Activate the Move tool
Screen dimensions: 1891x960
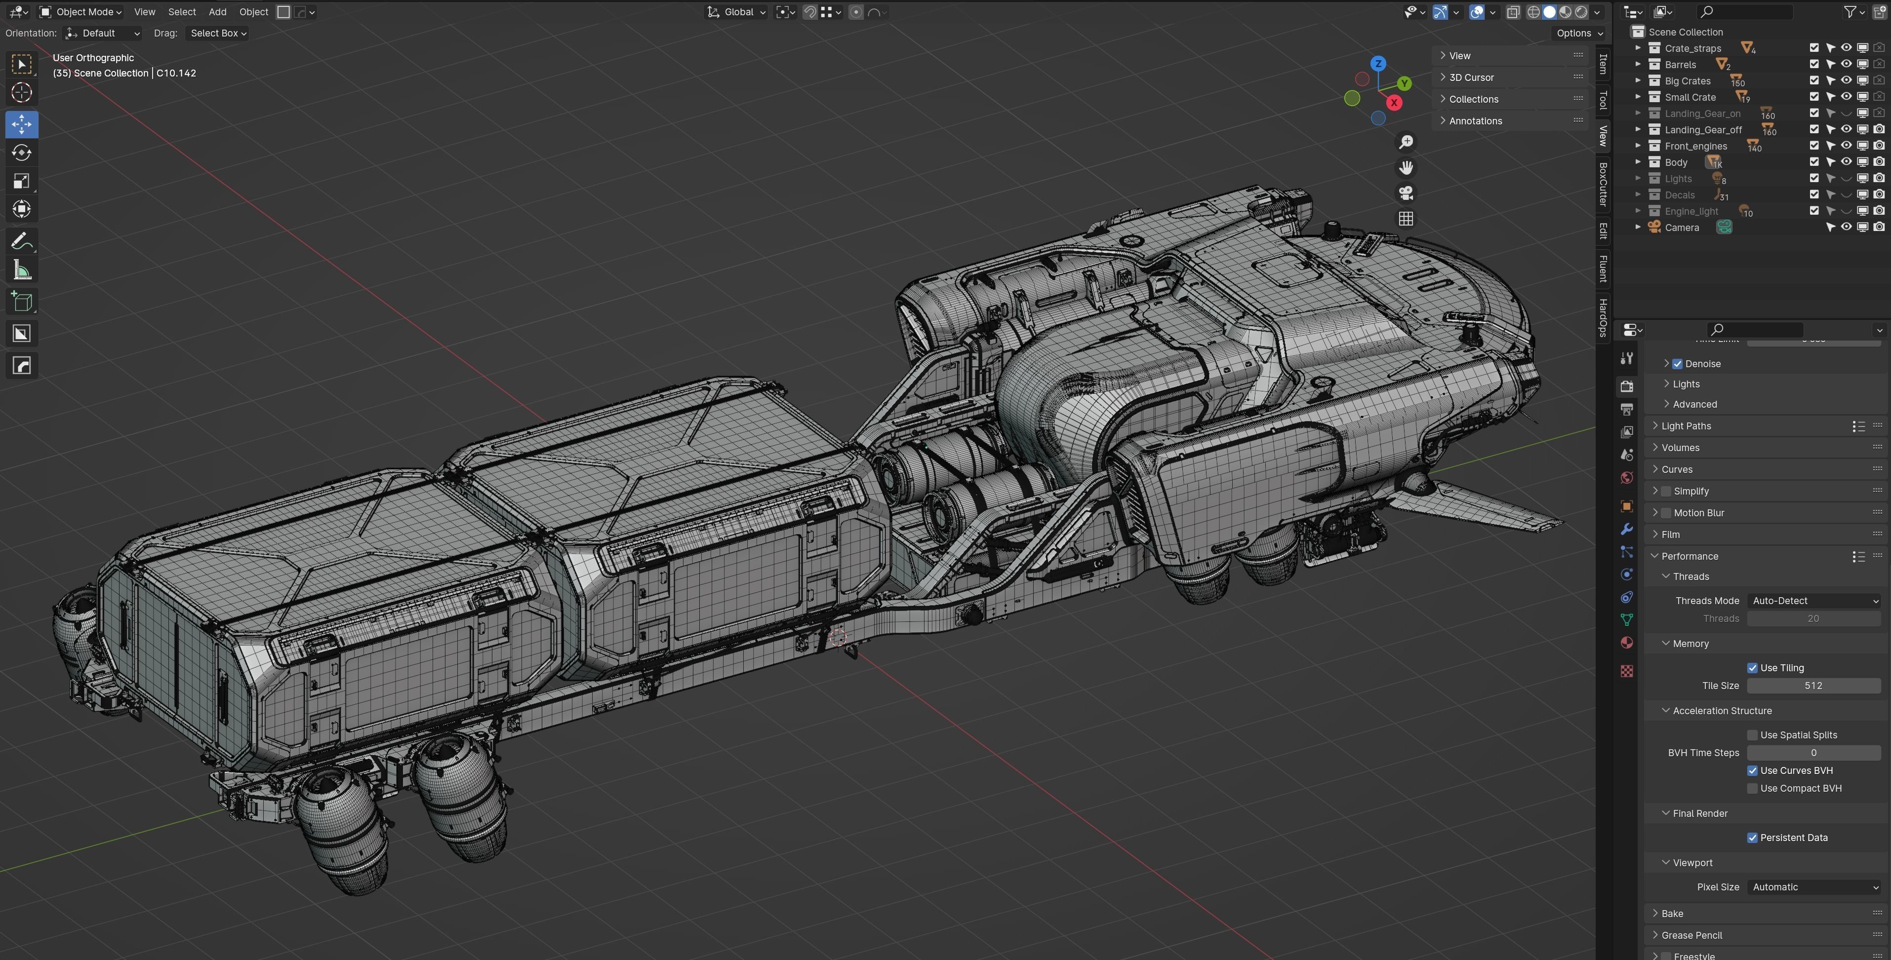21,124
